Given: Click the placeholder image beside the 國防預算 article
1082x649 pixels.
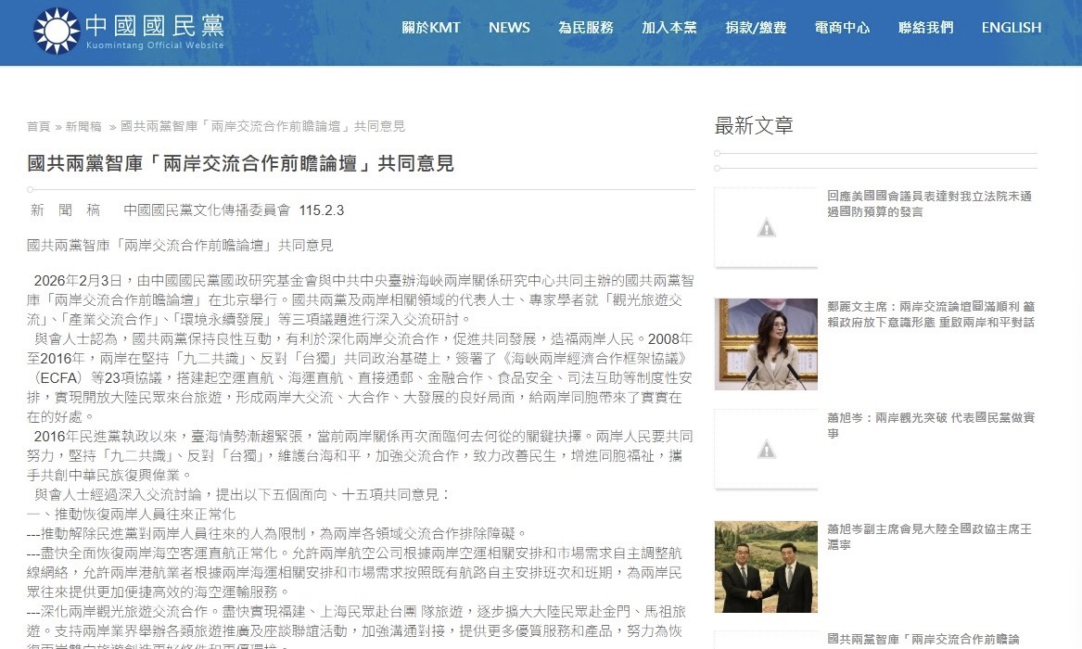Looking at the screenshot, I should click(x=766, y=227).
